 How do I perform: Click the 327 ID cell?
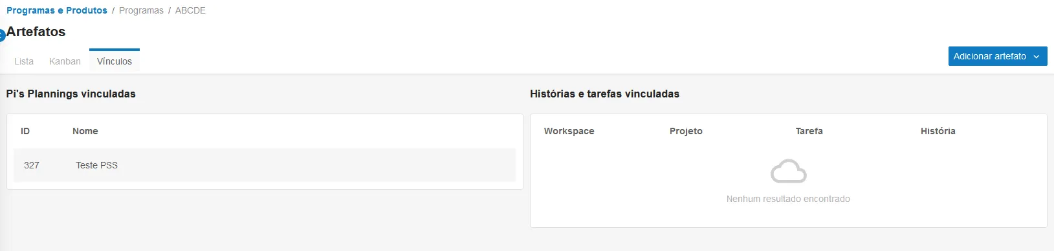[x=32, y=165]
